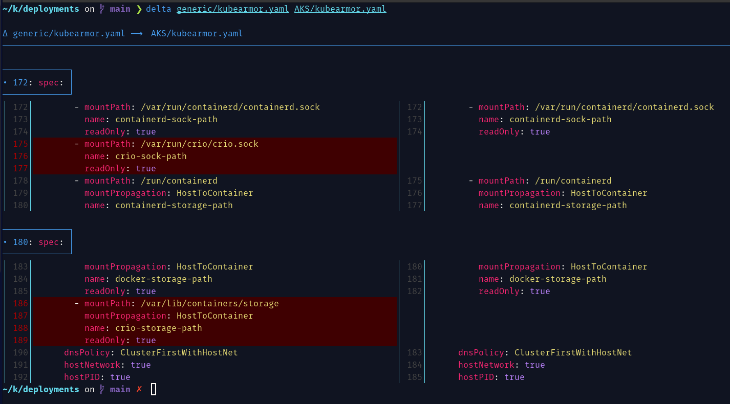Click right pane line 174 readOnly: true
Screen dimensions: 730x404
[x=514, y=132]
